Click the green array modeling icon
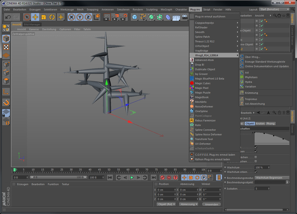The height and width of the screenshot is (214, 297). tap(160, 17)
